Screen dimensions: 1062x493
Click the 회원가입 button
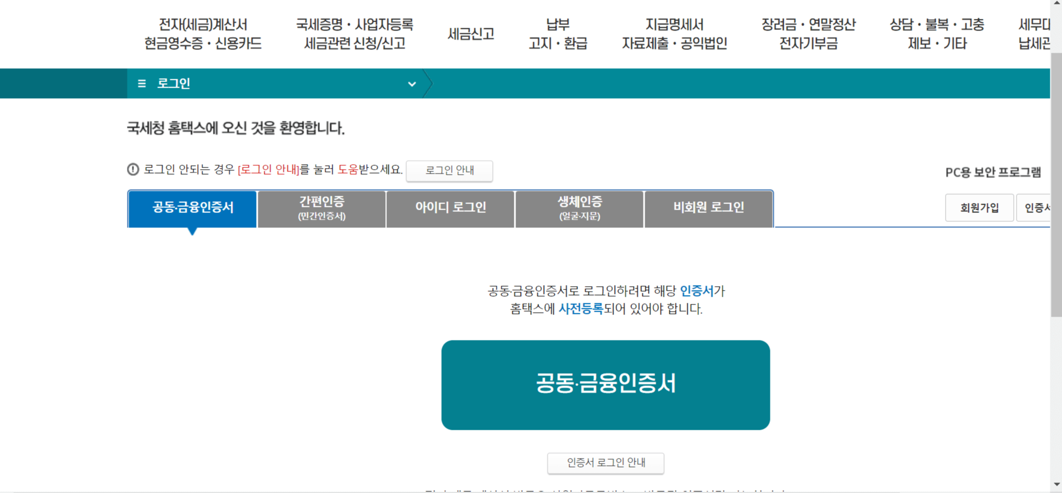(979, 208)
